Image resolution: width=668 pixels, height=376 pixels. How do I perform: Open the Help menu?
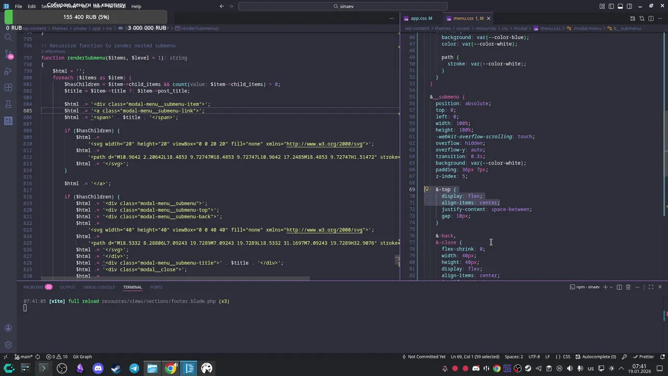[x=136, y=6]
